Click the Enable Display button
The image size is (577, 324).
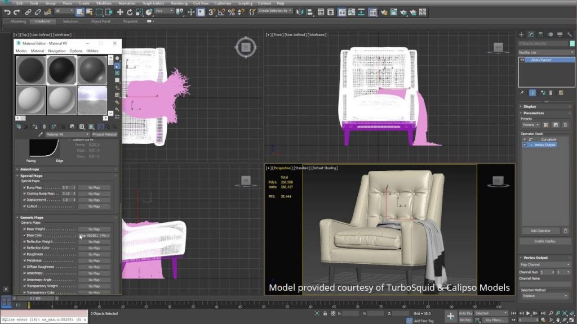coord(544,240)
